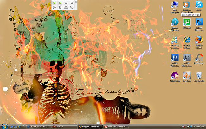The height and width of the screenshot is (129, 206).
Task: Click Switch between windows in Quick Launch
Action: pyautogui.click(x=16, y=127)
